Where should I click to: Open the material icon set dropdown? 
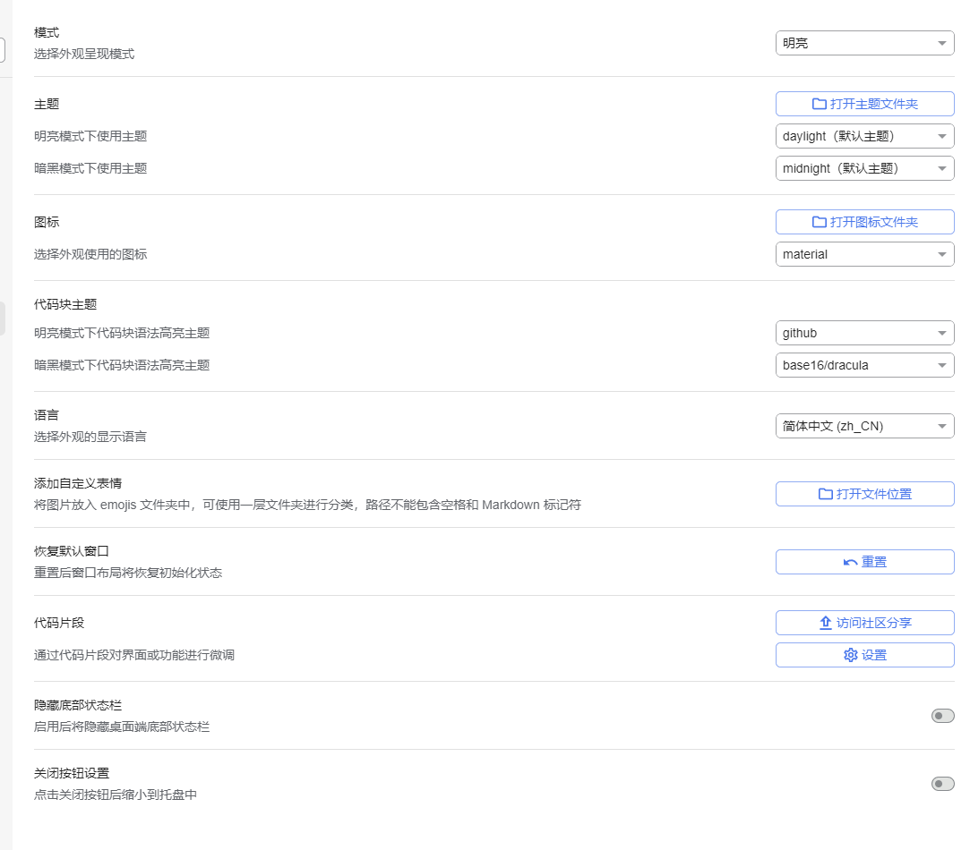864,254
